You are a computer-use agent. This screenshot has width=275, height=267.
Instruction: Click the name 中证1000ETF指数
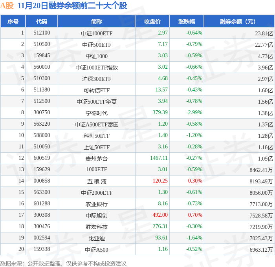(x=97, y=68)
